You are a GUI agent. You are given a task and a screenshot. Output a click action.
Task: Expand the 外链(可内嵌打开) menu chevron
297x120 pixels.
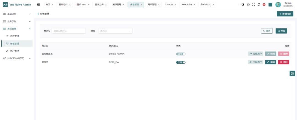pos(30,58)
